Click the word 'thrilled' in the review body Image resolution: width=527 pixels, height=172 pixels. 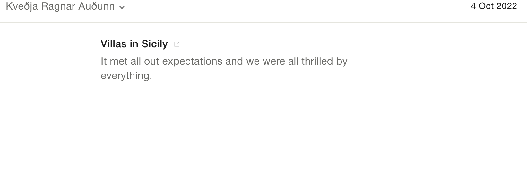tap(317, 61)
